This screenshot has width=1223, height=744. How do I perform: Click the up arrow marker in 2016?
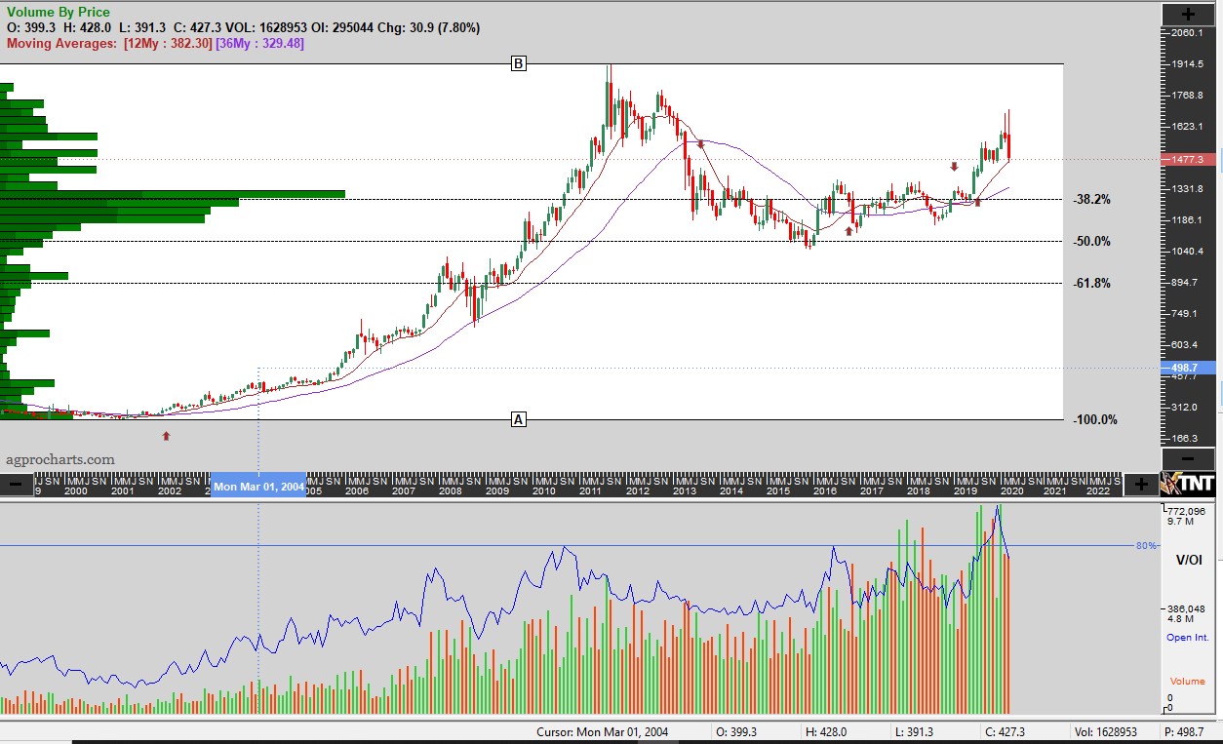pos(849,231)
